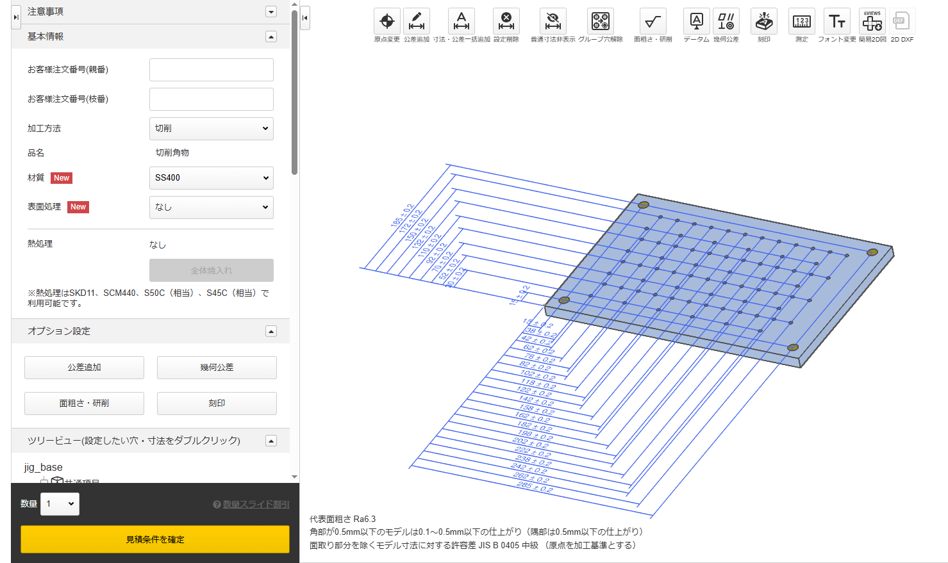Open the 面粗さ・研削 toolbar tool

(x=653, y=22)
